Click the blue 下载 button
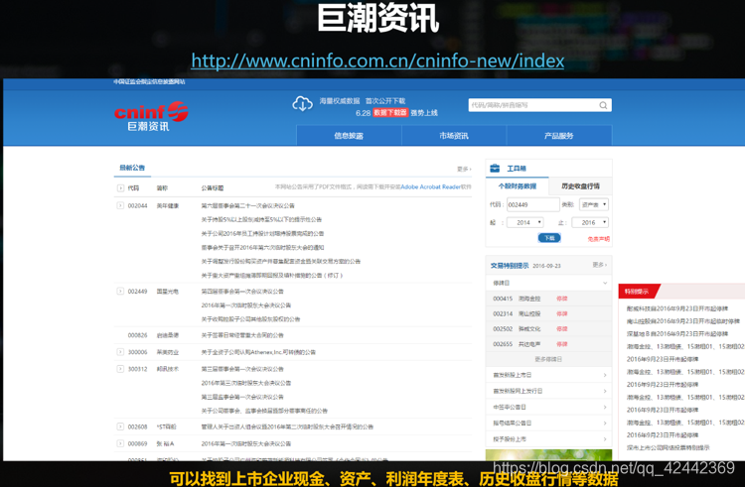 point(549,238)
